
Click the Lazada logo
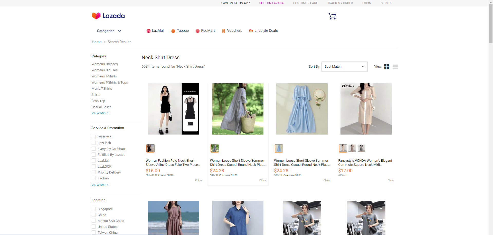(x=108, y=16)
